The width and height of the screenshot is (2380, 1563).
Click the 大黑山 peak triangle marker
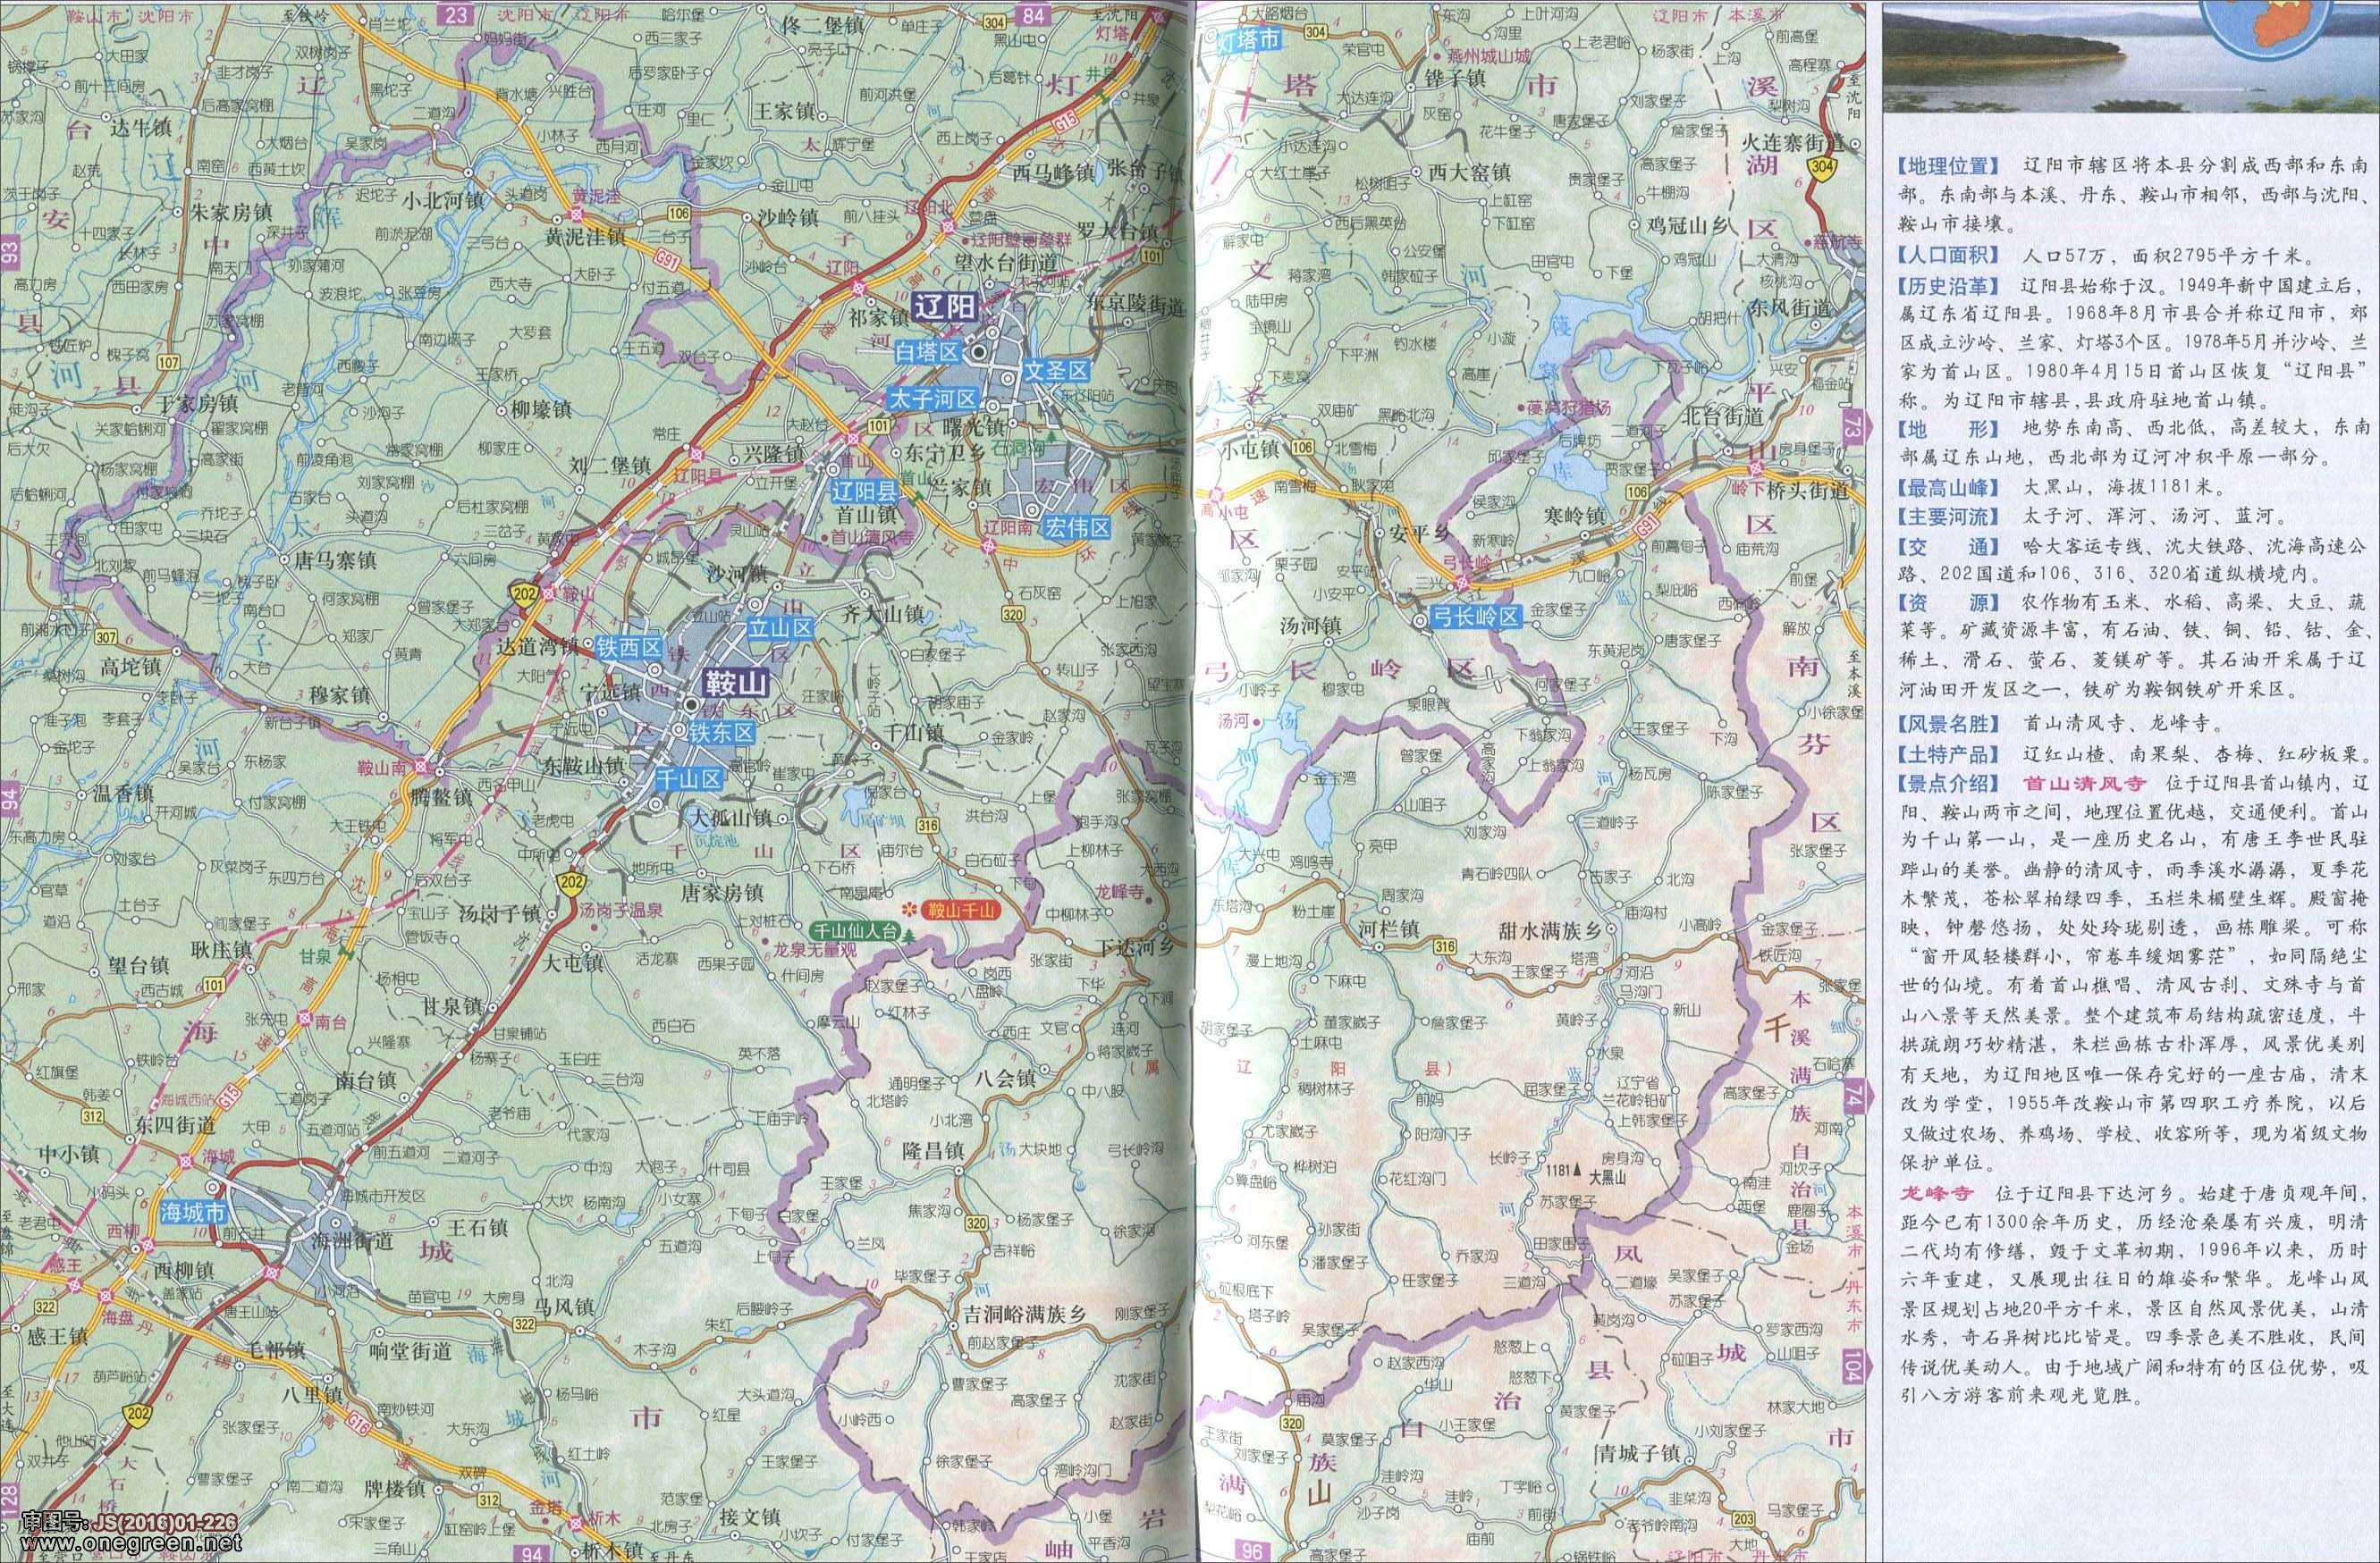(1577, 1169)
